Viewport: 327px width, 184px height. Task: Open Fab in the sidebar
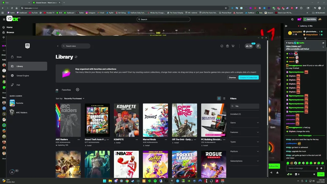[x=27, y=85]
